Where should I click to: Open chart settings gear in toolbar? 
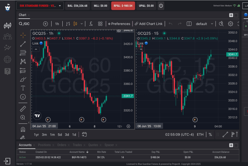[x=231, y=24]
